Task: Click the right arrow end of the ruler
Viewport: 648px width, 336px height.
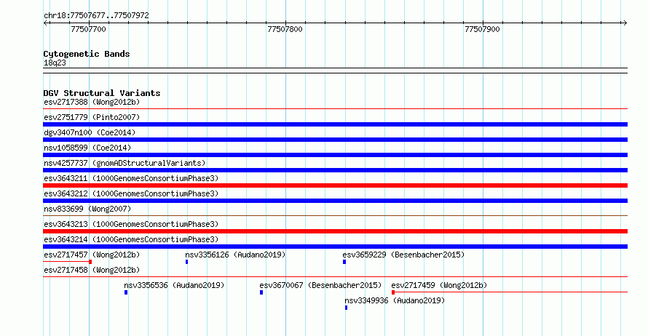Action: point(625,23)
